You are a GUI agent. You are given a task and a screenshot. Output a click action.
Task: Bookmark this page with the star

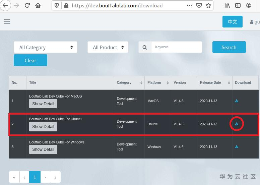pos(208,5)
